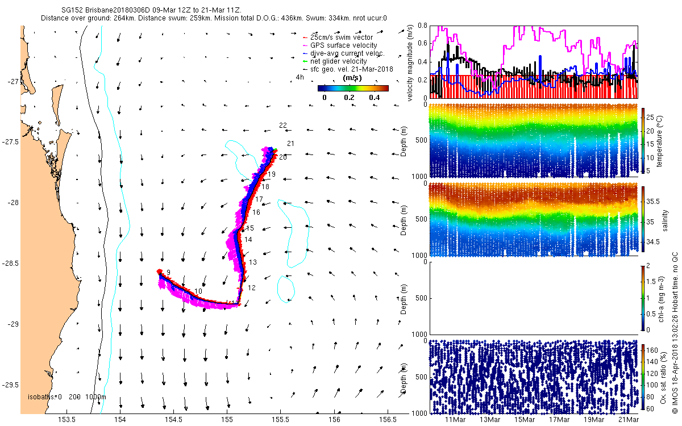Click the '4h' label near the legend
682x426 pixels.
(300, 77)
